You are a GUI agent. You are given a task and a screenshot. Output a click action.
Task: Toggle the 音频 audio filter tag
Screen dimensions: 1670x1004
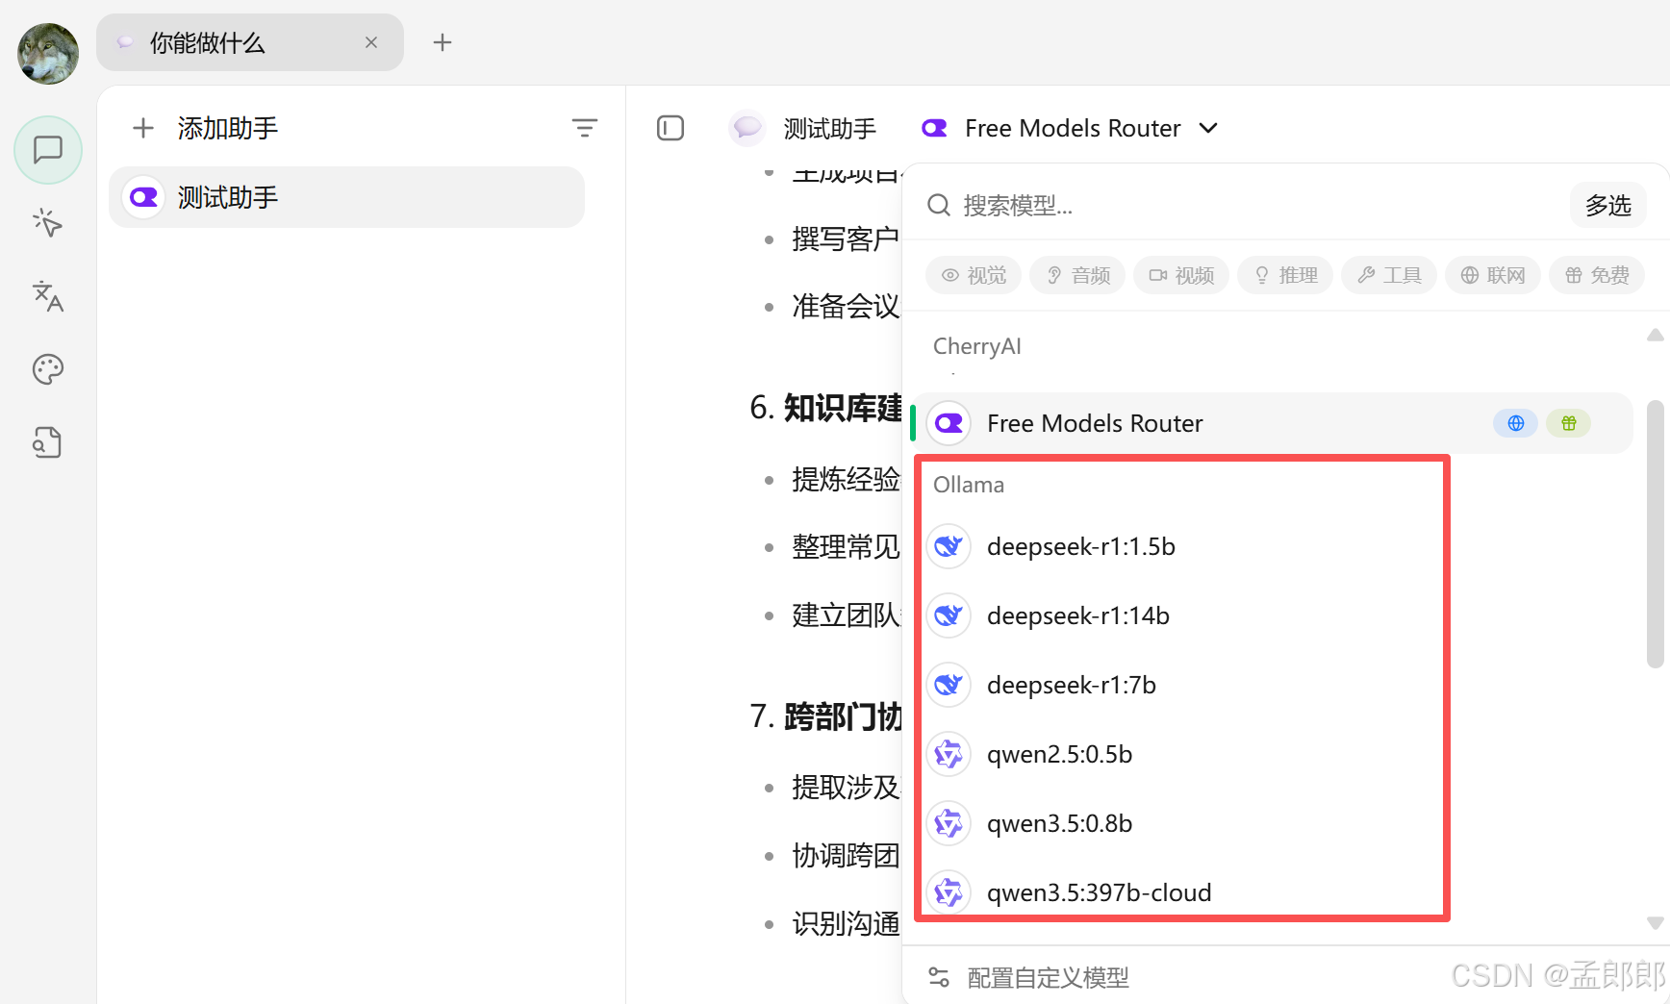[1077, 275]
